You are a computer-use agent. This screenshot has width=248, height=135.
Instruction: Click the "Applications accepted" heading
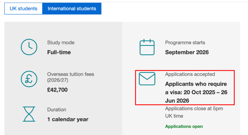click(190, 74)
